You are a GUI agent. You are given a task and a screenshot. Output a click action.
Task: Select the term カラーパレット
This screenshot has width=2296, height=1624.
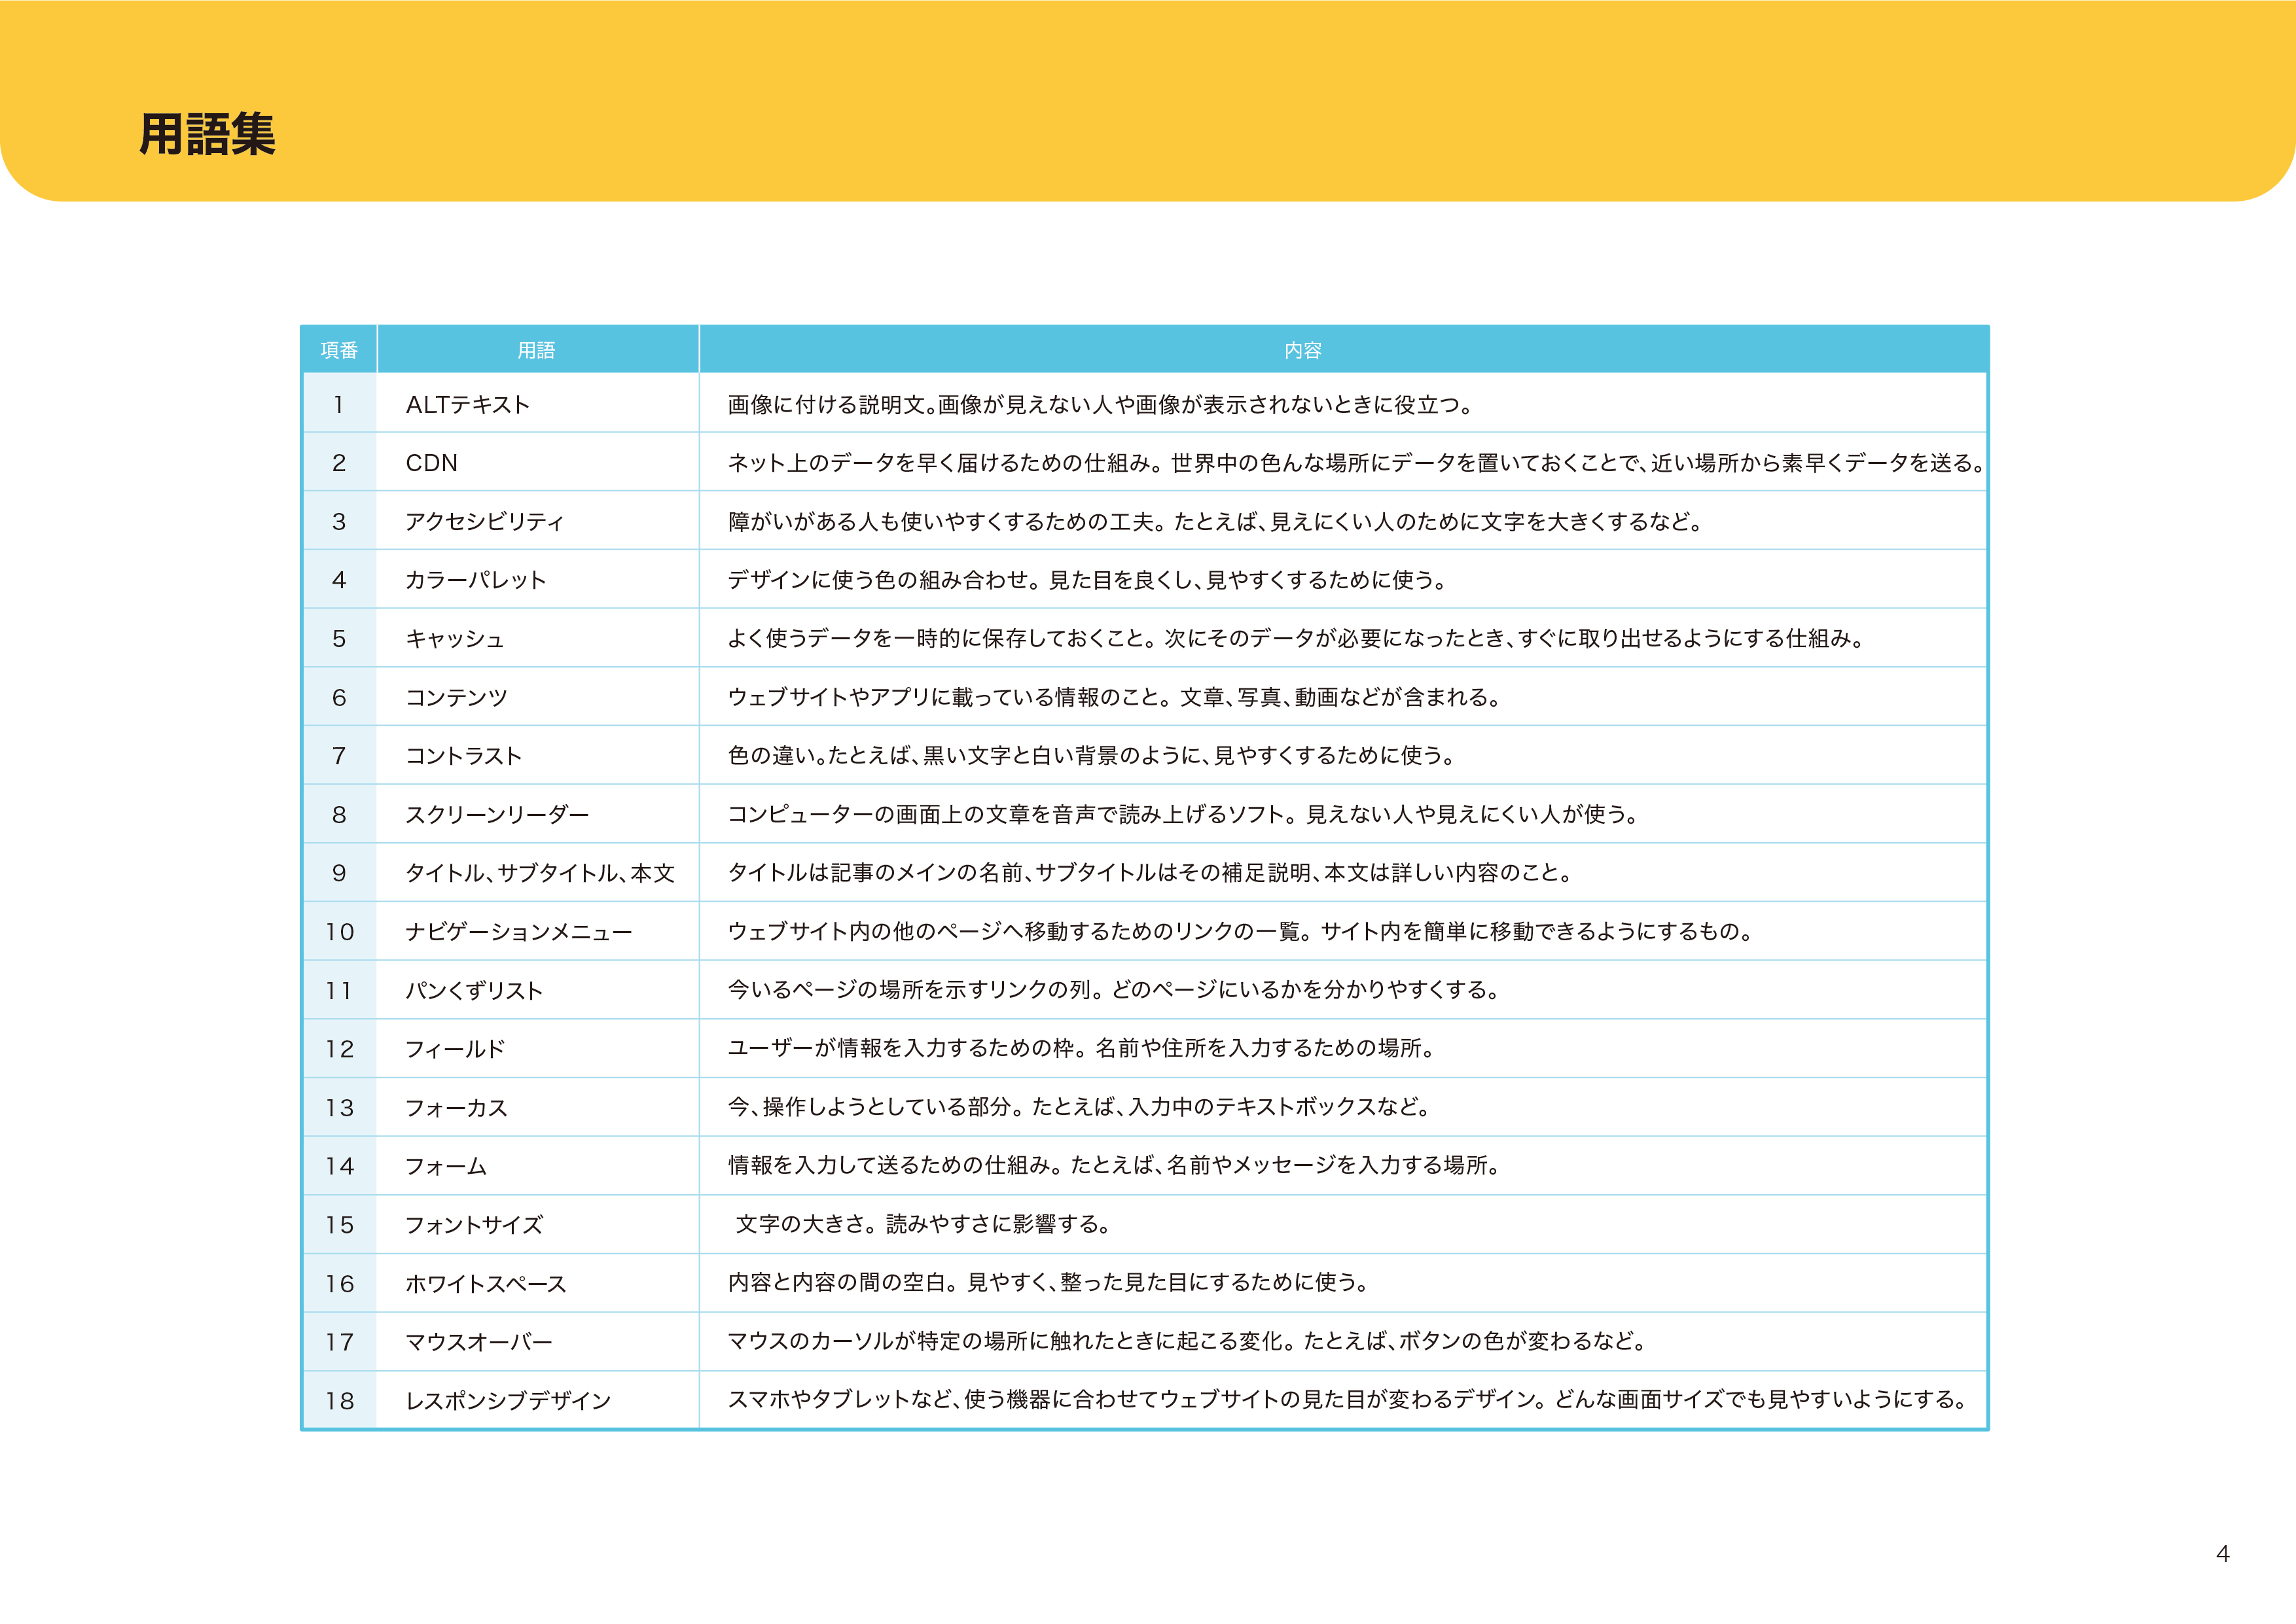[x=476, y=580]
